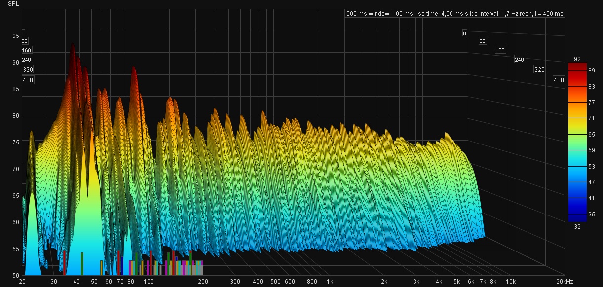Click the 1k frequency axis label
This screenshot has width=603, height=287.
click(x=330, y=282)
